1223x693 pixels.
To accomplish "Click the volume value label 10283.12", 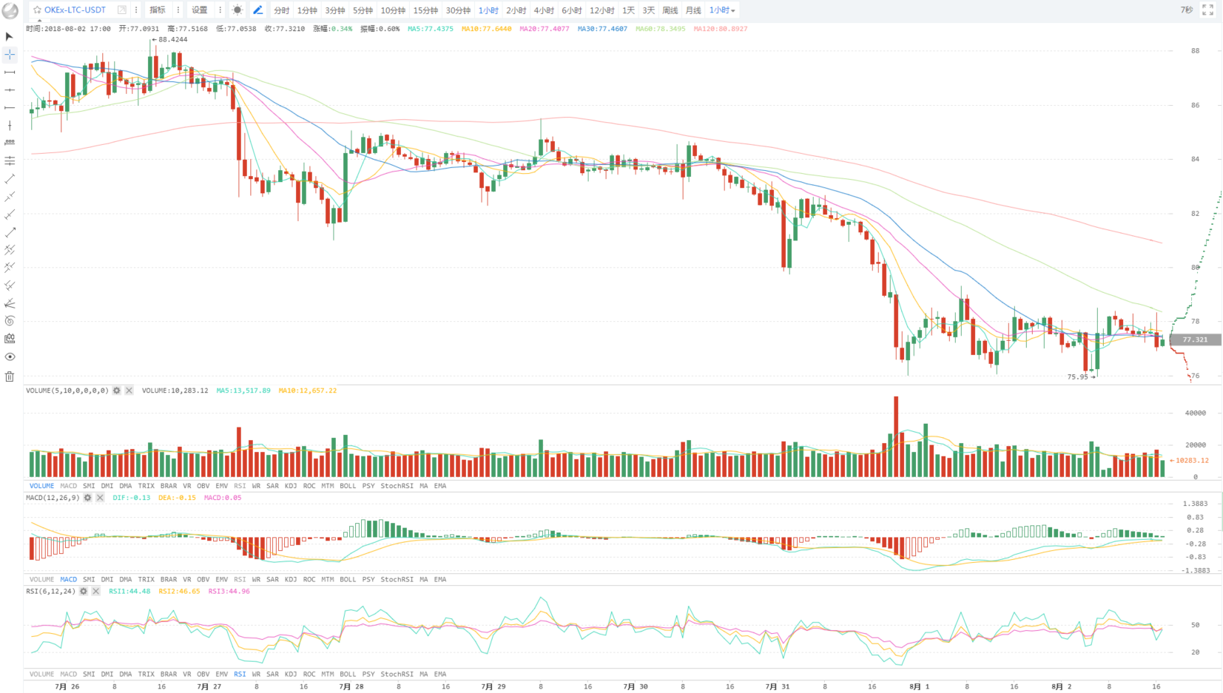I will tap(1192, 460).
